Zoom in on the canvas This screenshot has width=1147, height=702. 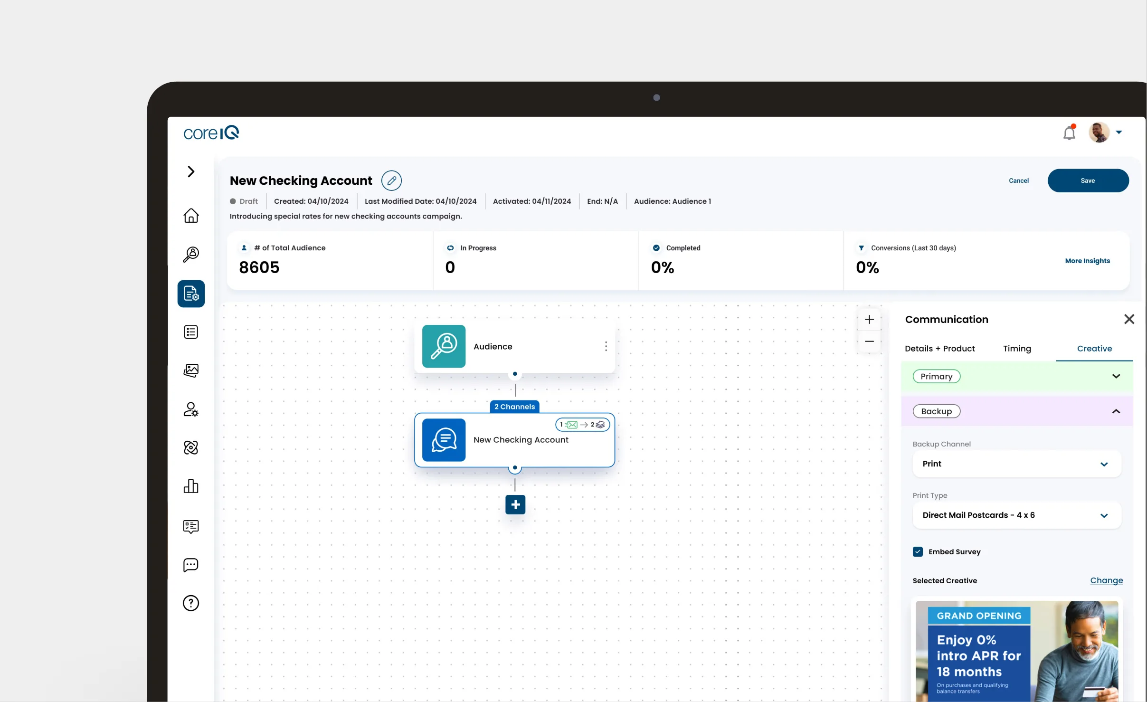pos(869,320)
